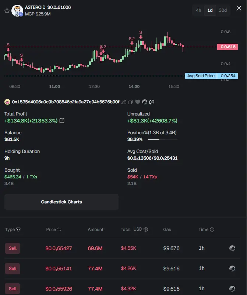Open chart icon for $4.32K sell row
The width and height of the screenshot is (247, 295).
tap(232, 289)
